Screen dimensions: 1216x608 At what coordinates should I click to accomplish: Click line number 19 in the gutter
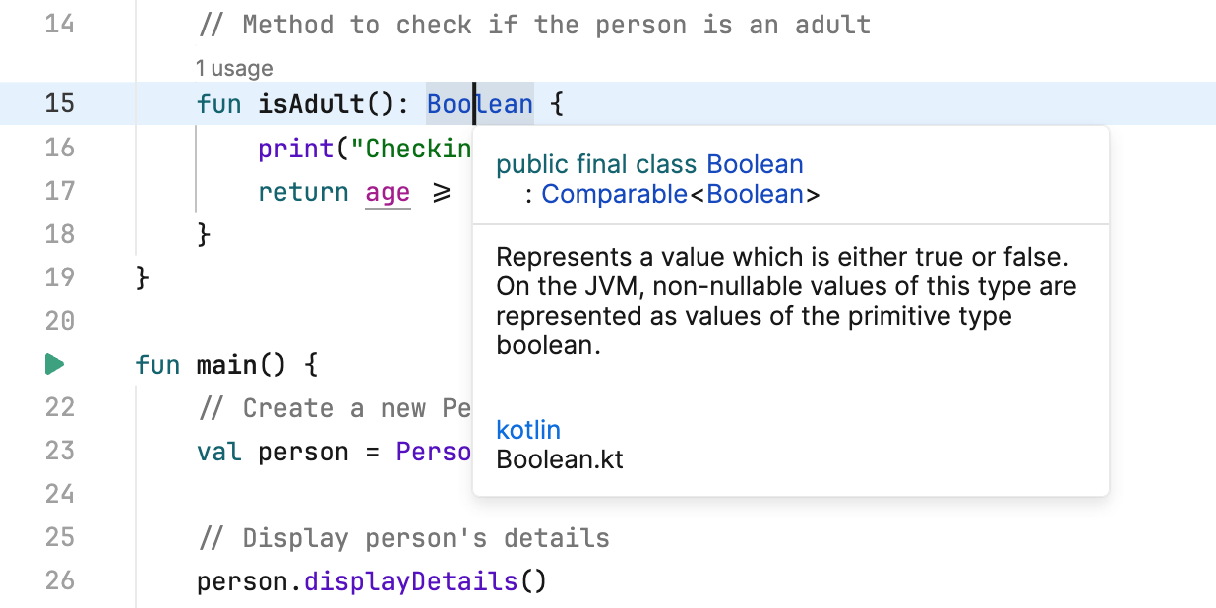pos(59,276)
